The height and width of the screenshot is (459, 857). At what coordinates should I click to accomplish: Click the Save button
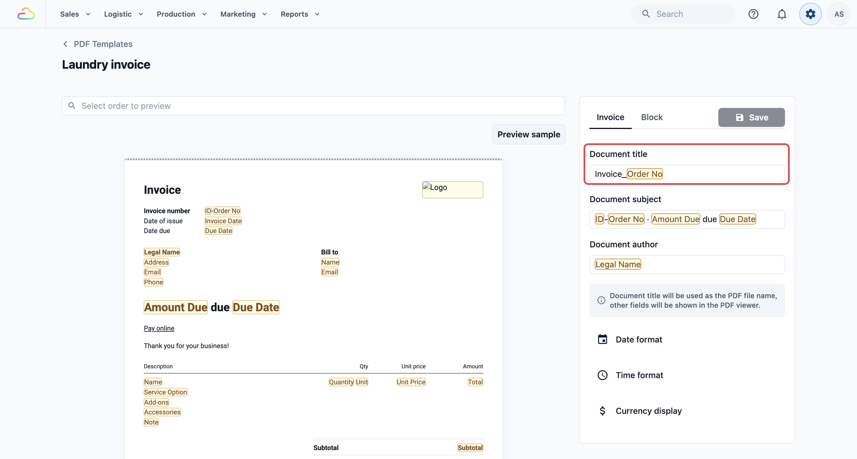click(x=751, y=117)
